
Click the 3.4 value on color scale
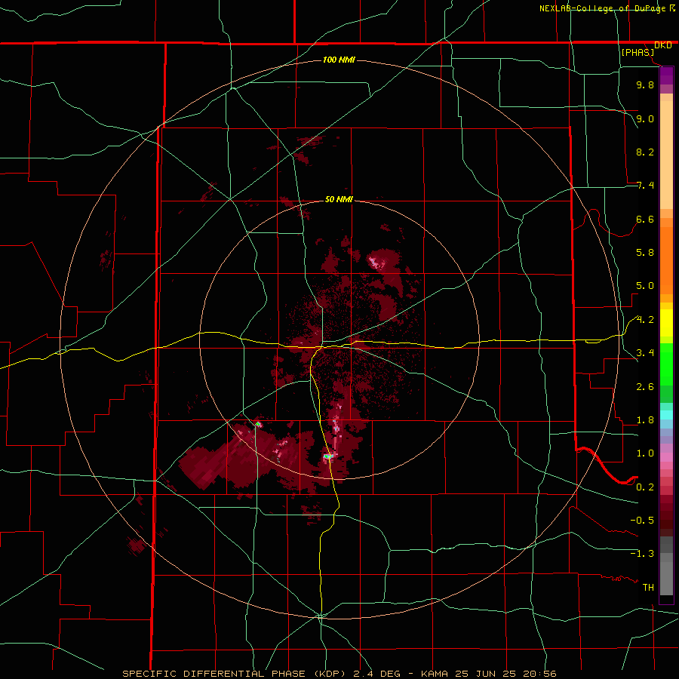coord(645,353)
